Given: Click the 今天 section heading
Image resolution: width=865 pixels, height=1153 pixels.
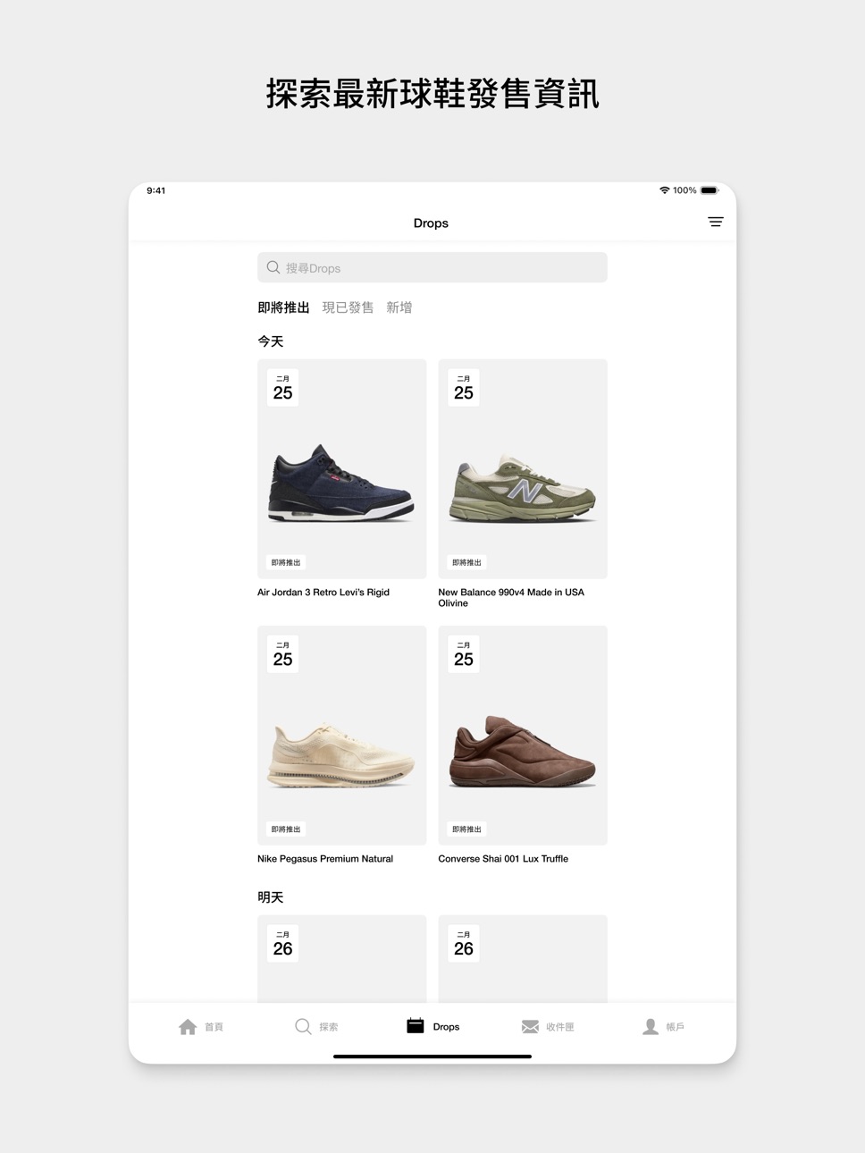Looking at the screenshot, I should click(x=271, y=341).
